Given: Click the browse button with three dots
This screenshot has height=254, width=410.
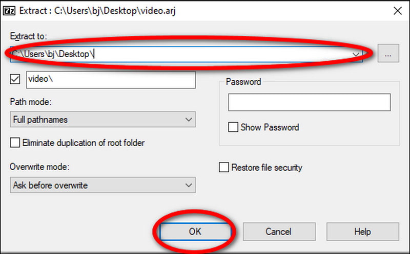Looking at the screenshot, I should pyautogui.click(x=388, y=53).
